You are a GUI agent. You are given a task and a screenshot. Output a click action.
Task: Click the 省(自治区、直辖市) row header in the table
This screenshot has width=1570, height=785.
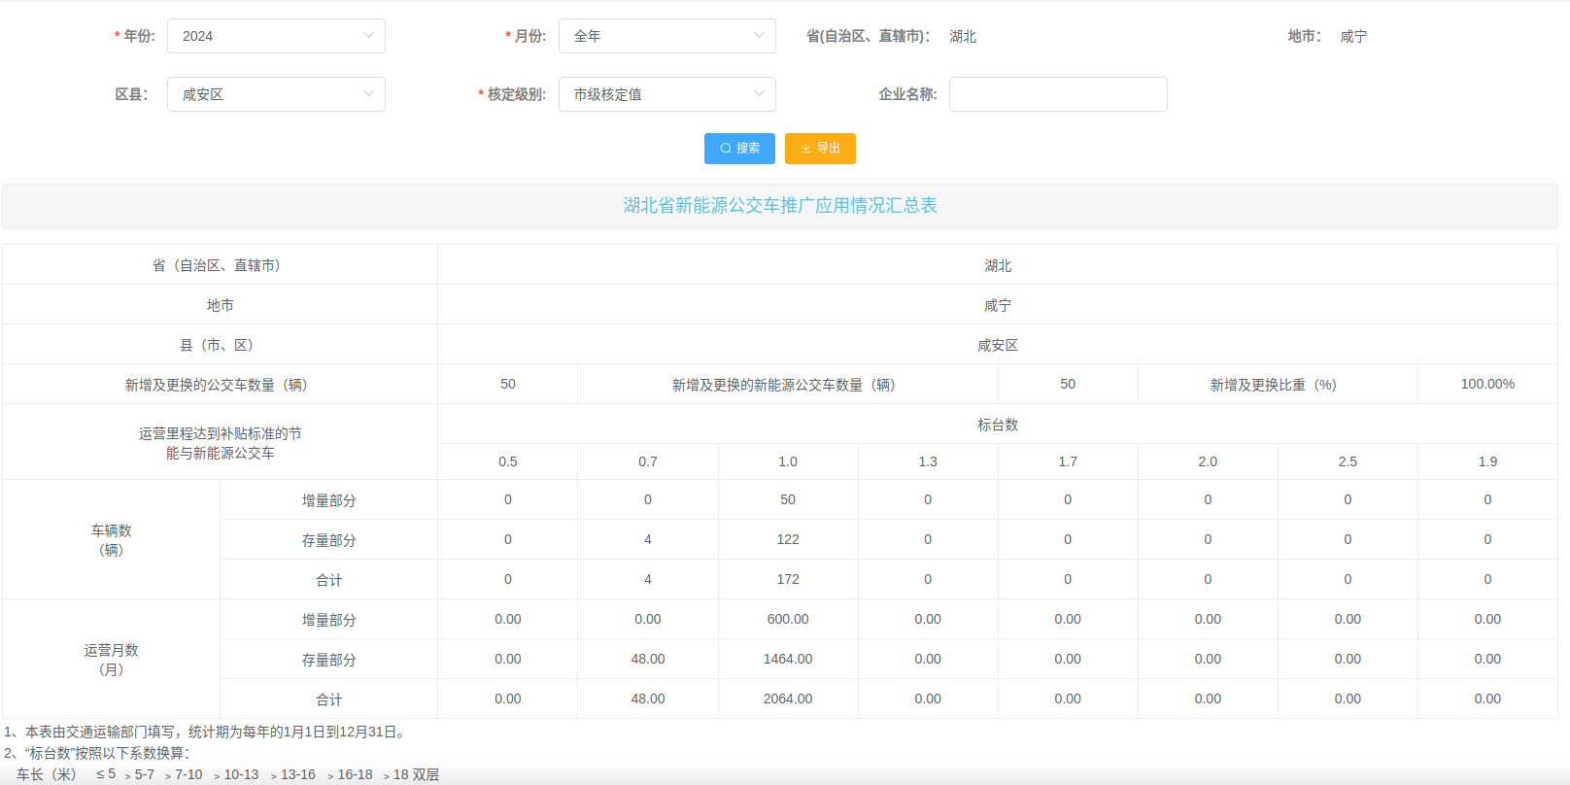coord(221,265)
